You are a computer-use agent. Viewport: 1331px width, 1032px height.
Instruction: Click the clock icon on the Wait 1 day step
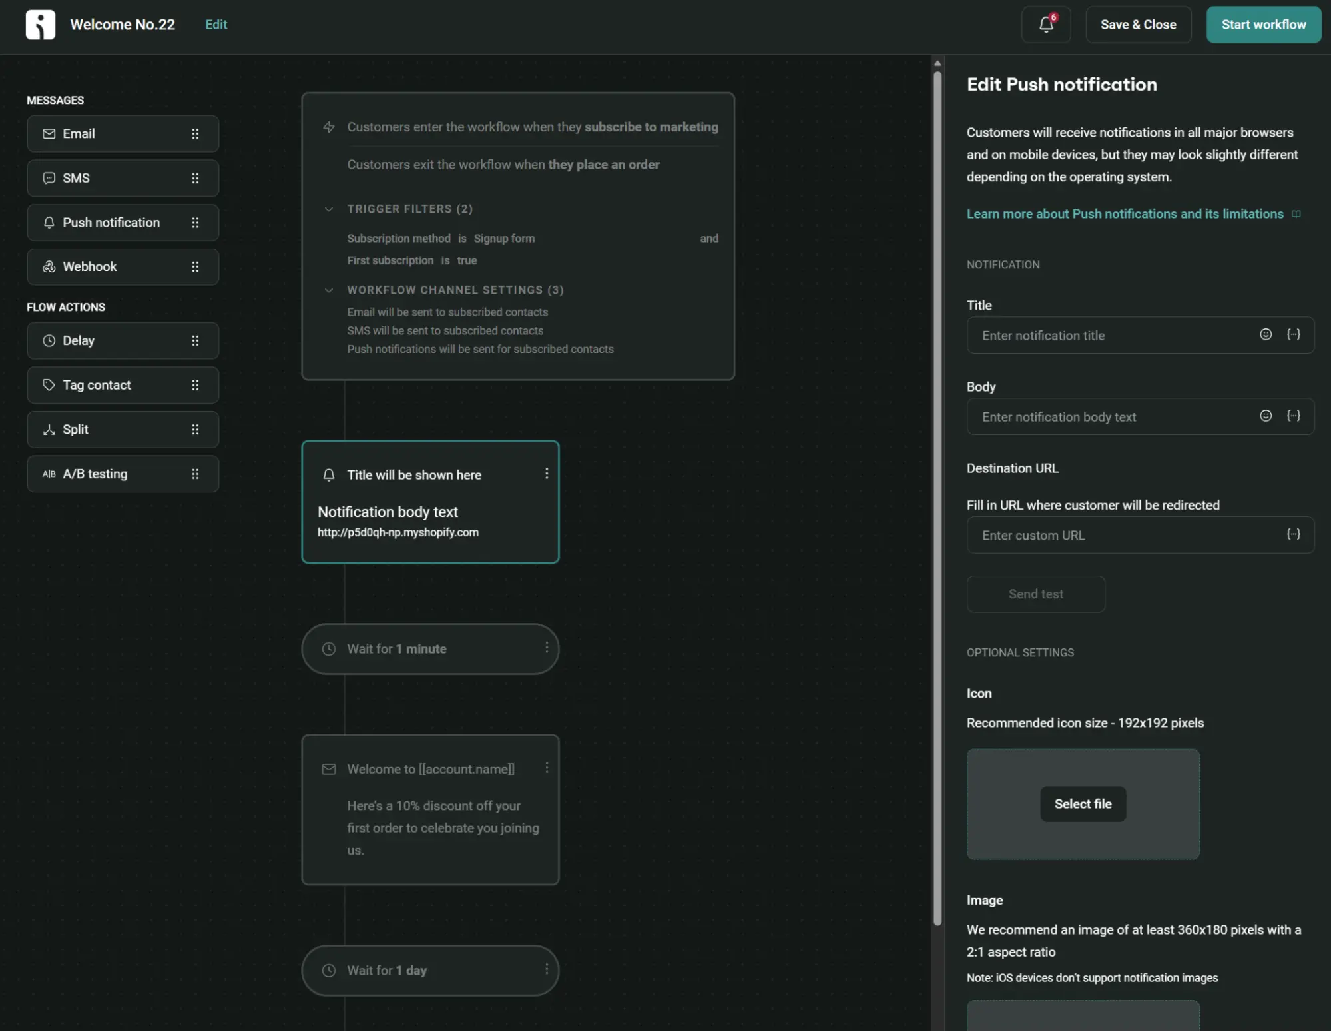click(x=329, y=971)
